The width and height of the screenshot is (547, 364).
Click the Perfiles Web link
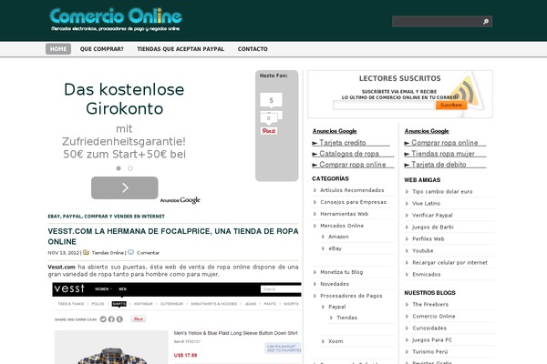coord(428,239)
